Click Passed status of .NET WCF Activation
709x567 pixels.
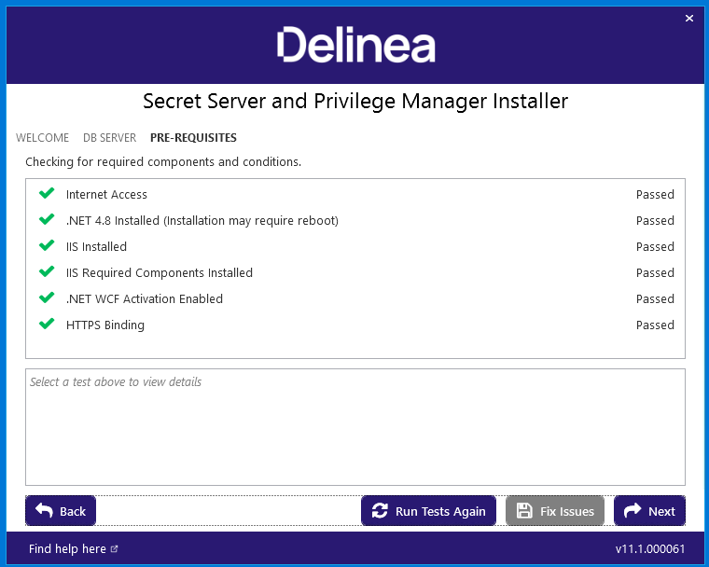(x=655, y=298)
